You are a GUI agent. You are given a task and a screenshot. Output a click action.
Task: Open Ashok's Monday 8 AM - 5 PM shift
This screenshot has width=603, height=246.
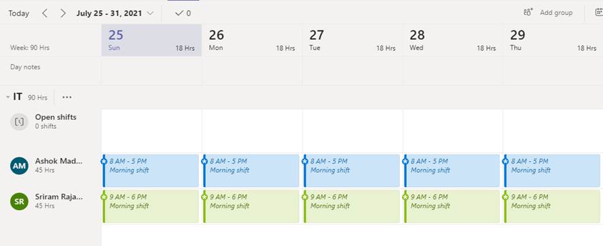pyautogui.click(x=251, y=171)
